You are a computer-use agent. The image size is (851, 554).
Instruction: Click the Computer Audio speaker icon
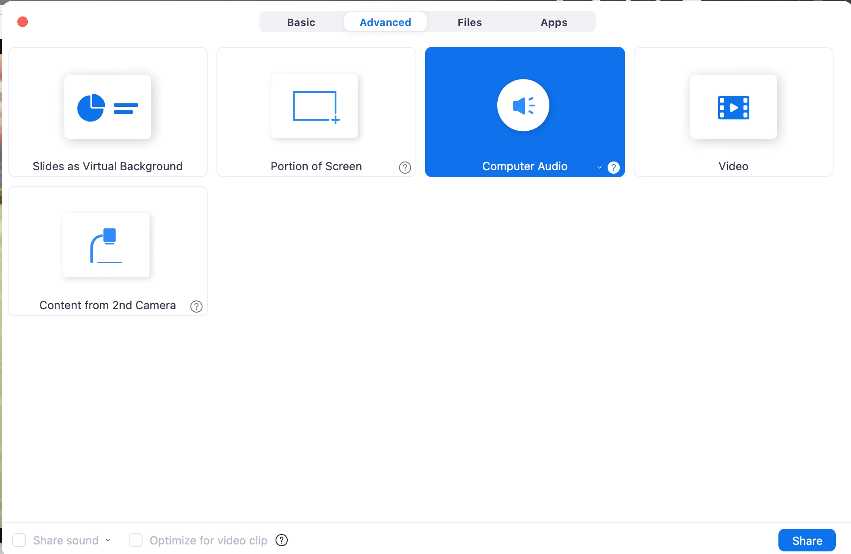point(523,105)
